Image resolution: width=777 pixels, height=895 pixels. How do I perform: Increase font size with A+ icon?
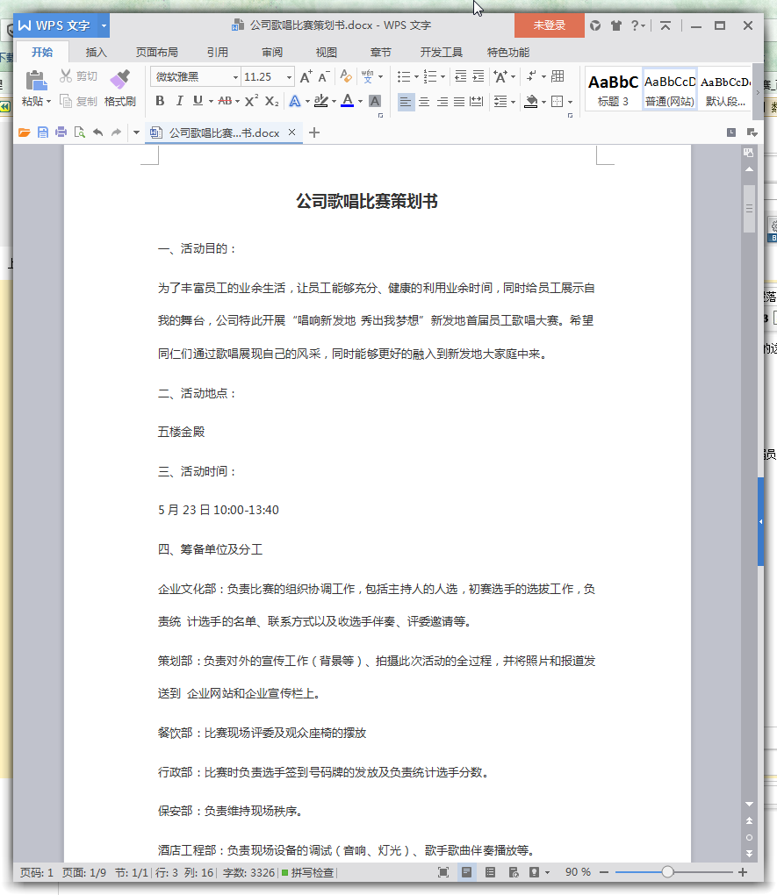(x=306, y=76)
